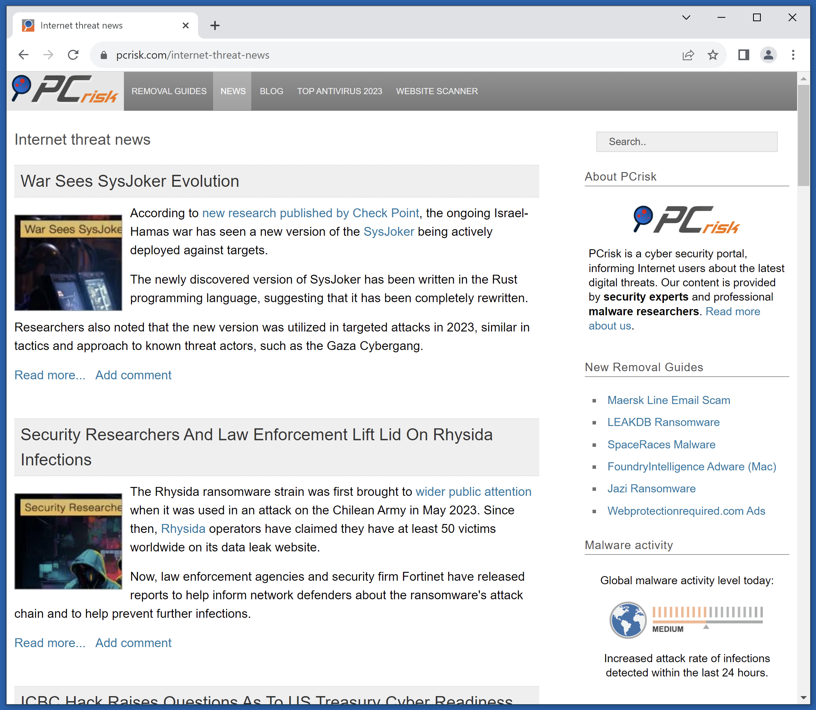Image resolution: width=816 pixels, height=710 pixels.
Task: Open the Website Scanner page
Action: coord(437,91)
